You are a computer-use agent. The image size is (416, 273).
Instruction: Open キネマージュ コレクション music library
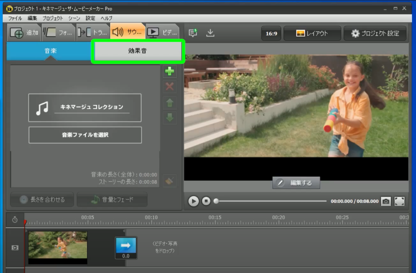[x=85, y=108]
